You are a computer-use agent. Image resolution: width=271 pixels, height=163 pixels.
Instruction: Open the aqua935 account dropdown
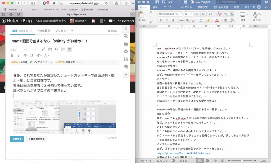pyautogui.click(x=78, y=21)
